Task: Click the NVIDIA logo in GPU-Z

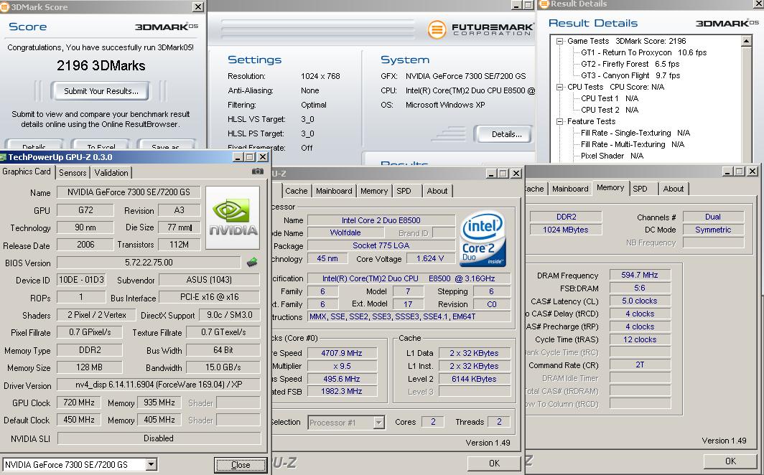Action: pos(233,217)
